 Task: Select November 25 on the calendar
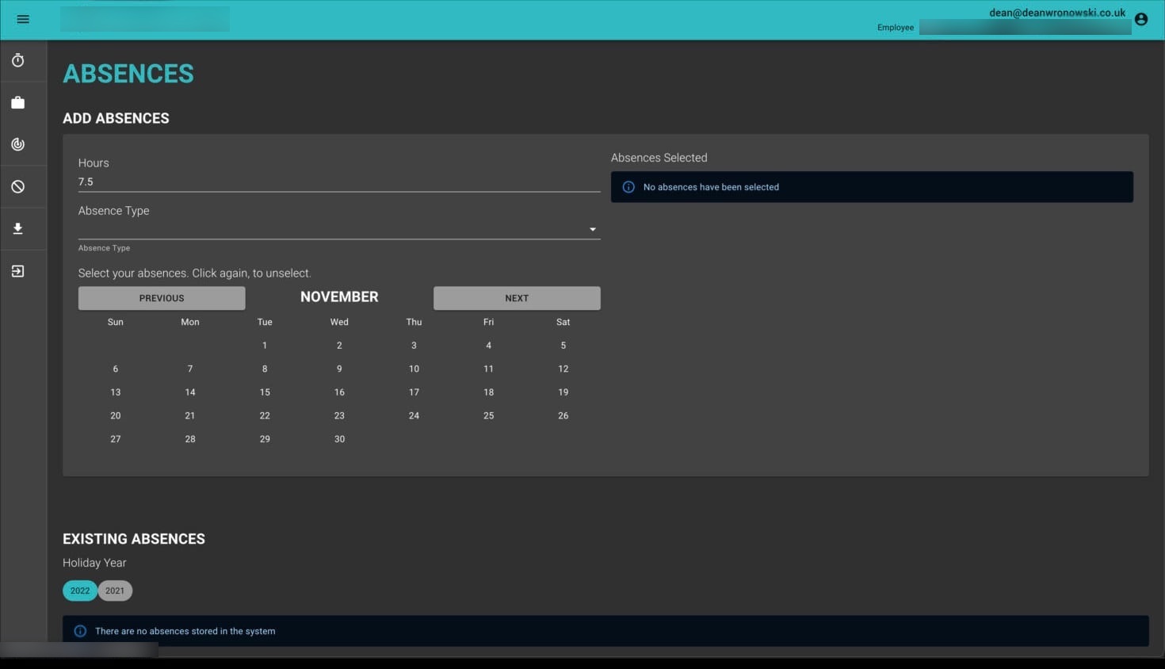pos(488,415)
